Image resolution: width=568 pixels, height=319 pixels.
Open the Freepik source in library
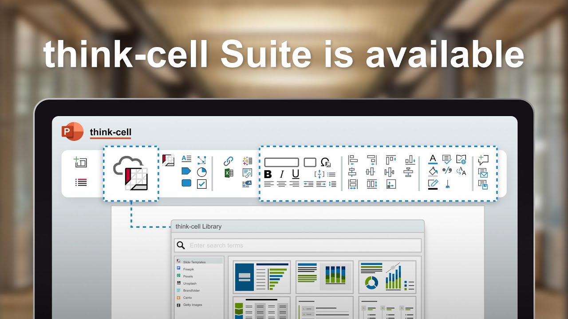(188, 269)
